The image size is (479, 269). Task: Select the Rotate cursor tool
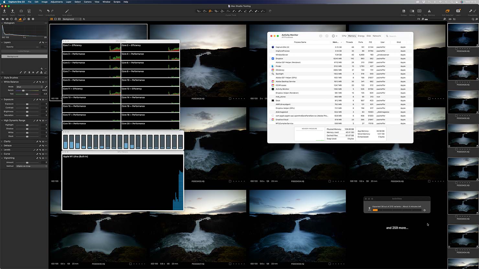(x=222, y=11)
